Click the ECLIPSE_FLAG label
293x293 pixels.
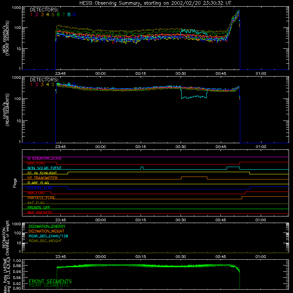coord(40,188)
